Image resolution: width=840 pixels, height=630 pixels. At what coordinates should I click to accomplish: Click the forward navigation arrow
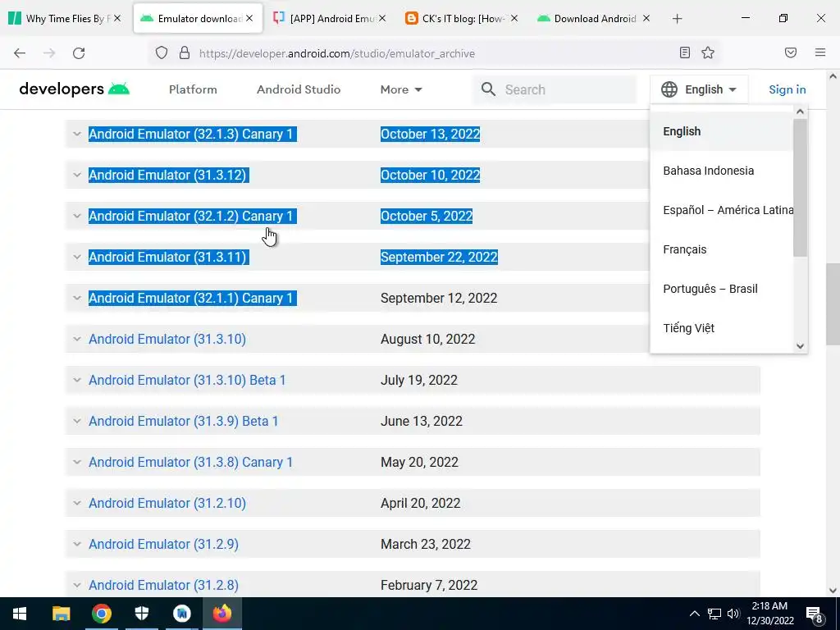49,53
